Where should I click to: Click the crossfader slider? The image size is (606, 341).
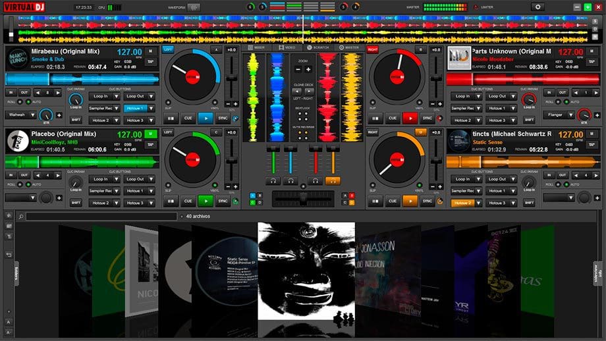click(303, 199)
